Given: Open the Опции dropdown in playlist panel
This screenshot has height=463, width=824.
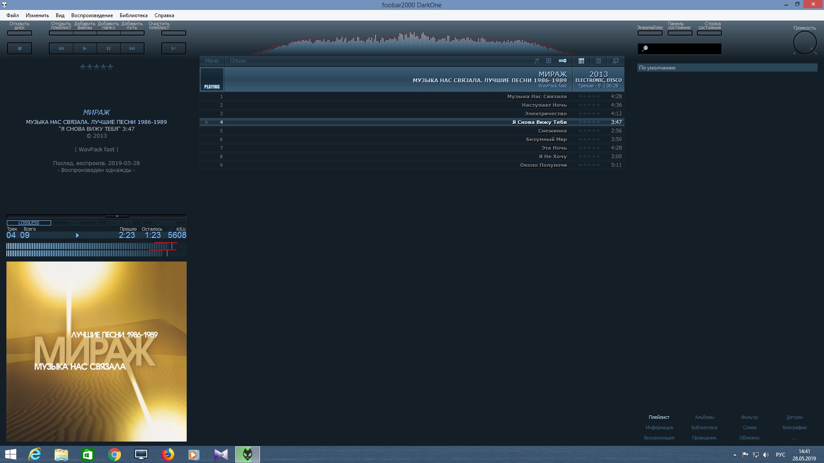Looking at the screenshot, I should (x=238, y=61).
